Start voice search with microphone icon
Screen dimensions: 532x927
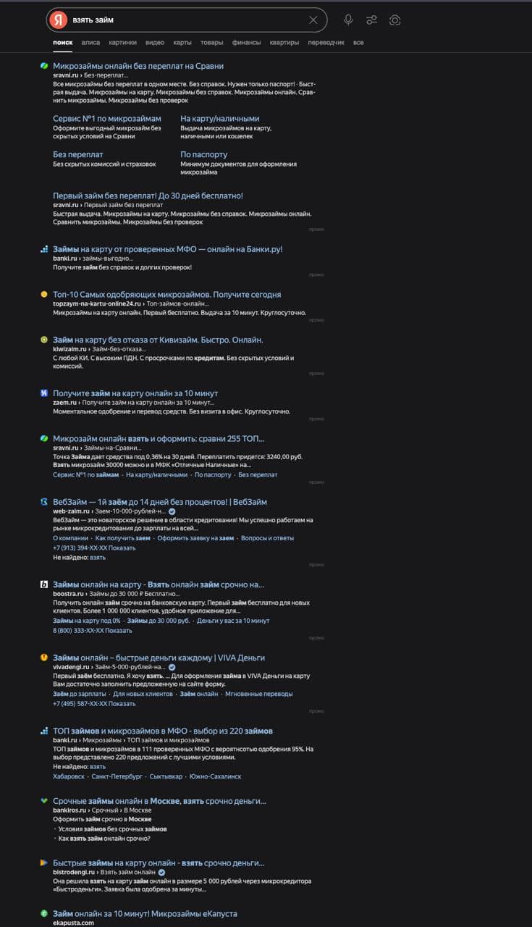pyautogui.click(x=348, y=20)
